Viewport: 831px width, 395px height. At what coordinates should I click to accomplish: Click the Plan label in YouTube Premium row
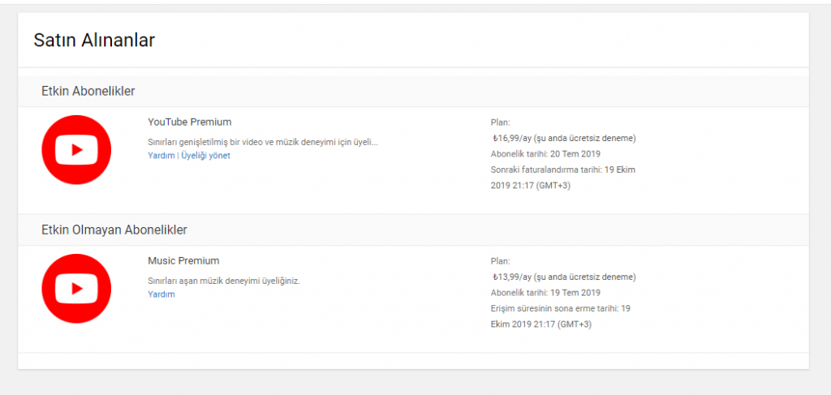click(500, 122)
